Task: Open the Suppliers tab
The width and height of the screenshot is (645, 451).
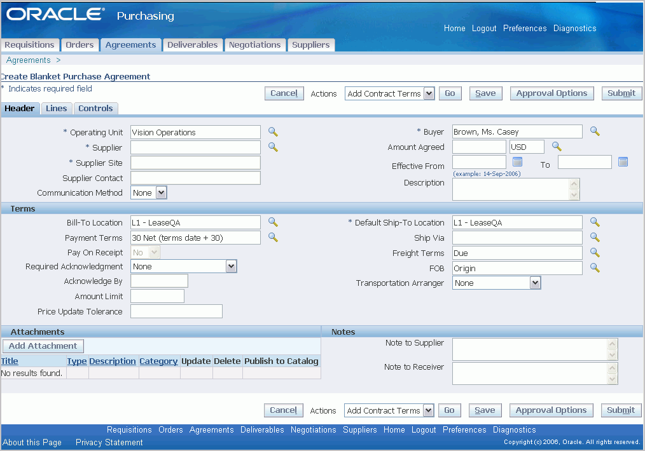Action: coord(311,44)
